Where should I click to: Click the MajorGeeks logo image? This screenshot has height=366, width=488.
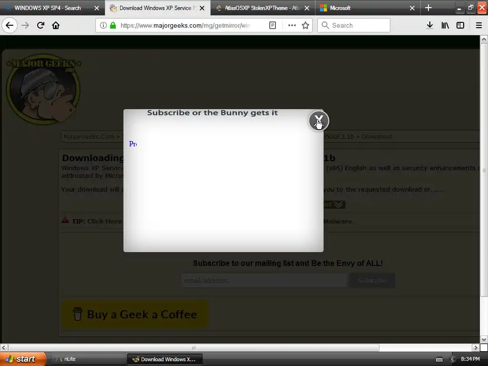(43, 90)
